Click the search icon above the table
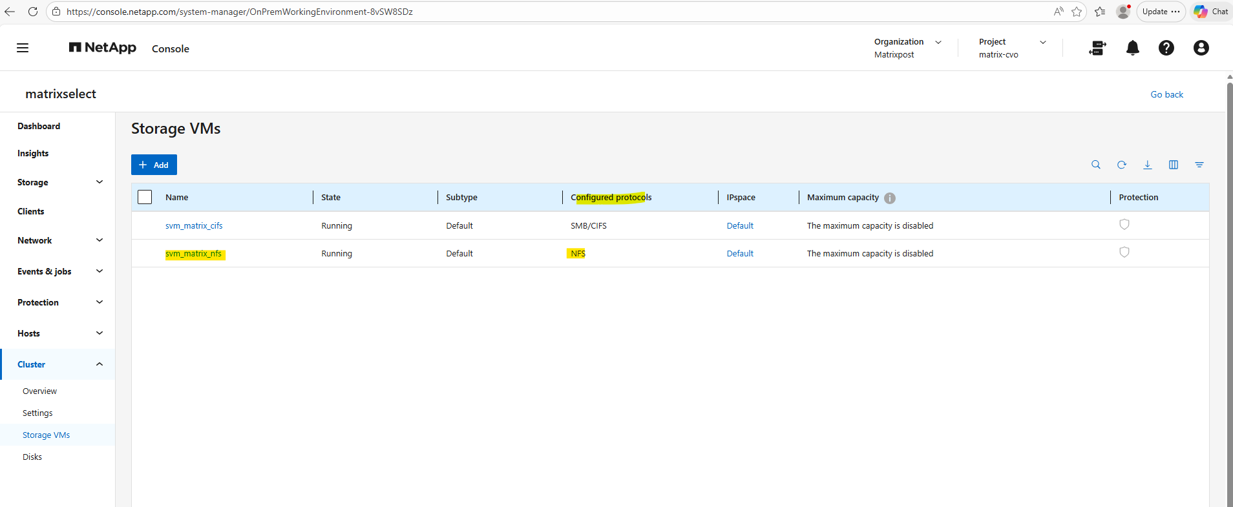Screen dimensions: 1233x507 (x=1096, y=165)
